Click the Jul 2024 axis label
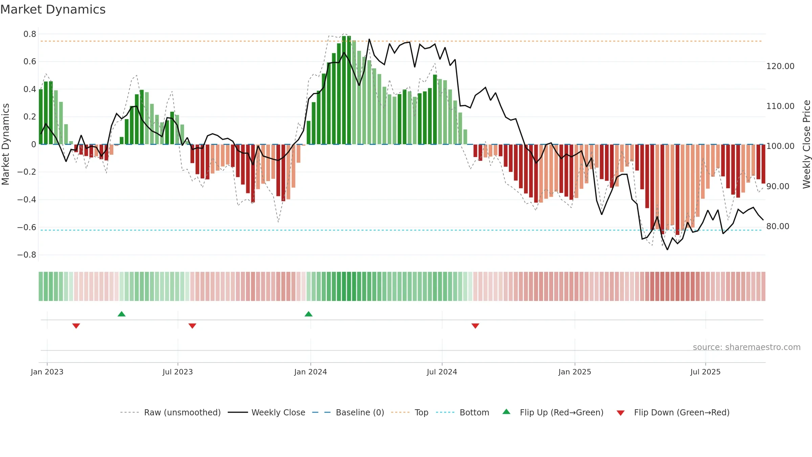The width and height of the screenshot is (812, 457). point(442,372)
